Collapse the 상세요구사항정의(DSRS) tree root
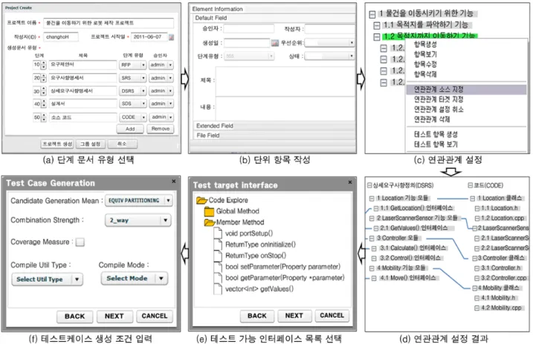 (369, 185)
